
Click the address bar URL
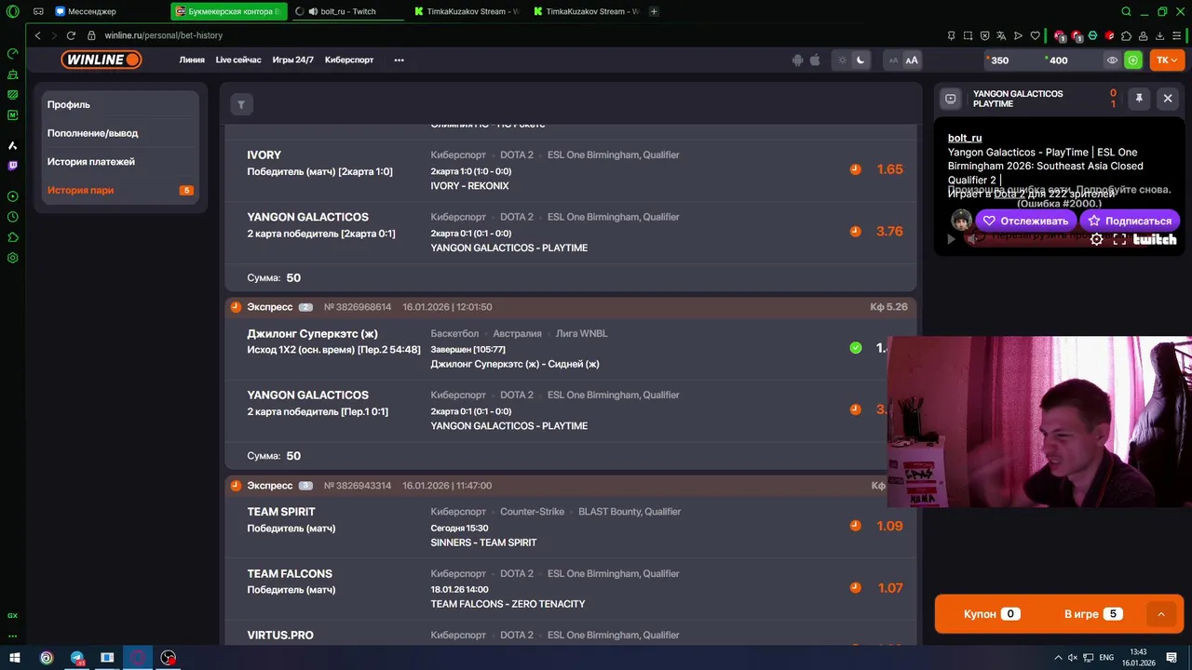pyautogui.click(x=164, y=35)
